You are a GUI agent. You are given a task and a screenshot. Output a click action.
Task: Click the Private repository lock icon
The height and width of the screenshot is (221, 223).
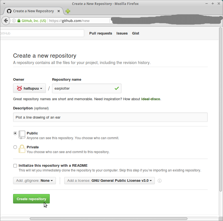pos(22,149)
